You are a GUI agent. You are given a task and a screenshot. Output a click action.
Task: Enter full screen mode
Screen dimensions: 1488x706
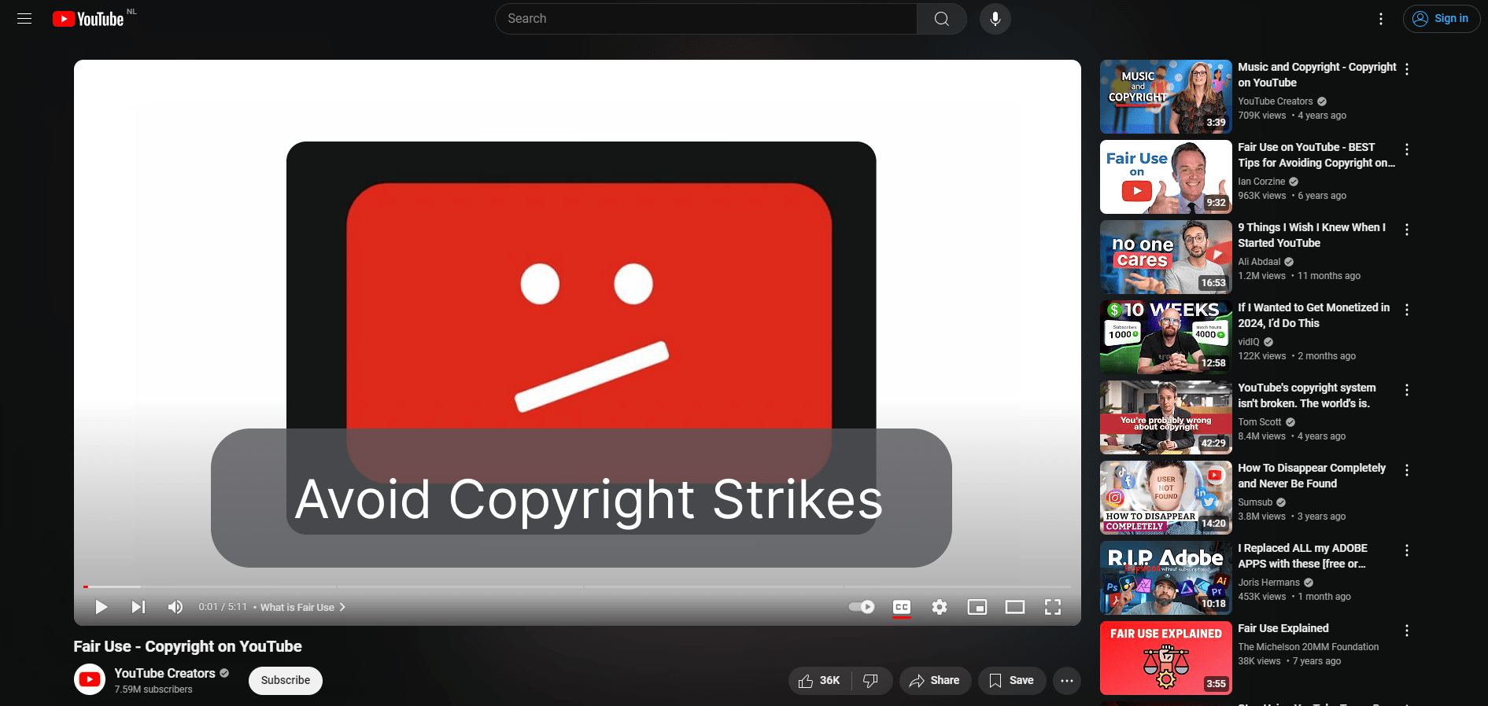1053,607
